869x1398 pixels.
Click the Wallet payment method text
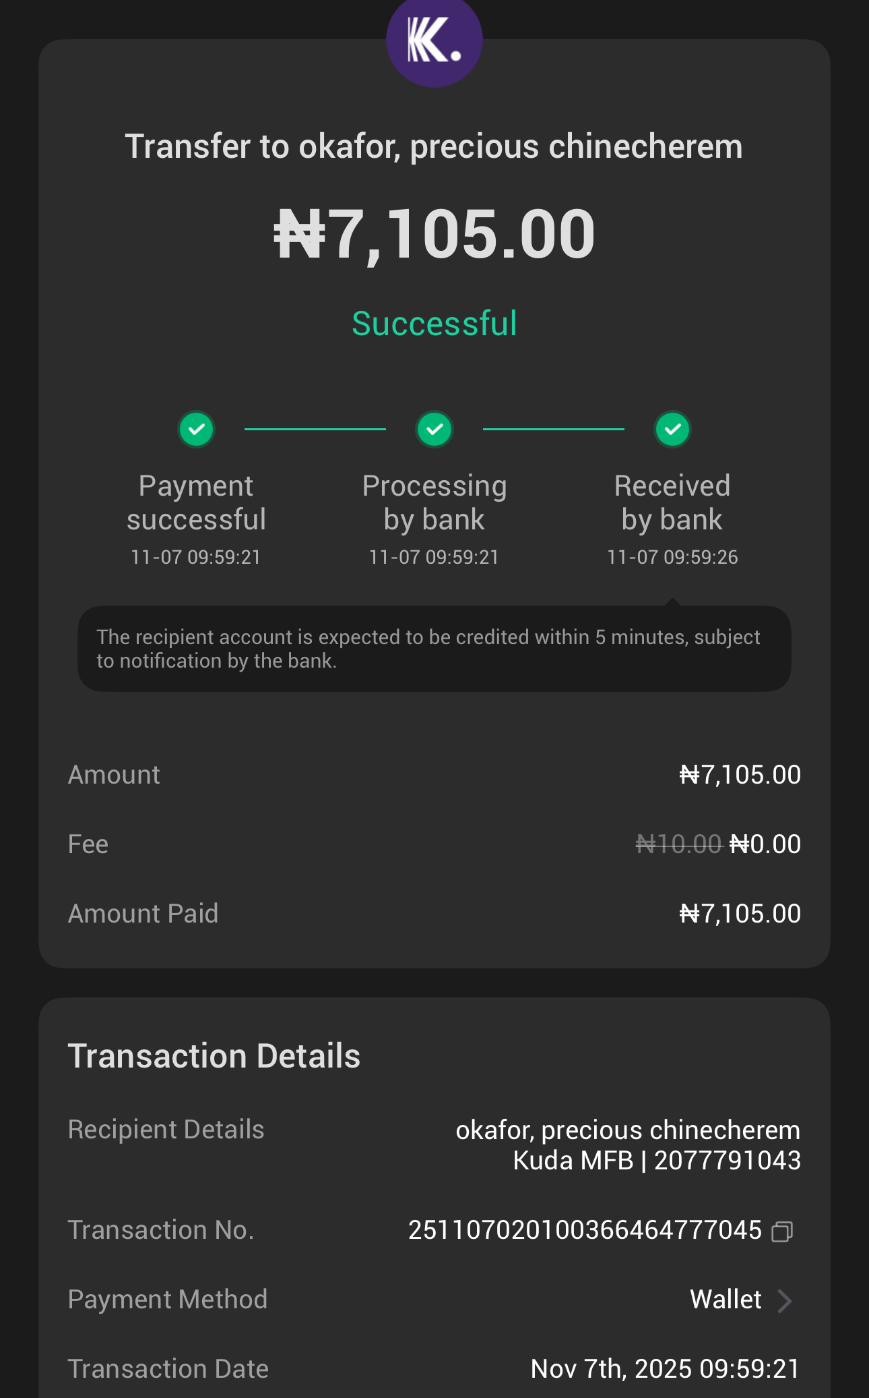point(726,1300)
